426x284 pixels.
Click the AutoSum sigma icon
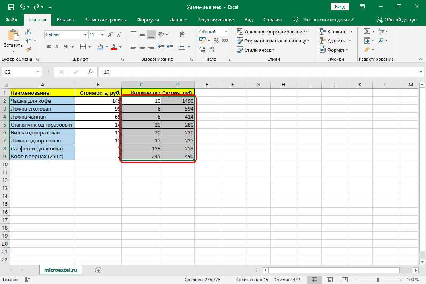(x=367, y=31)
